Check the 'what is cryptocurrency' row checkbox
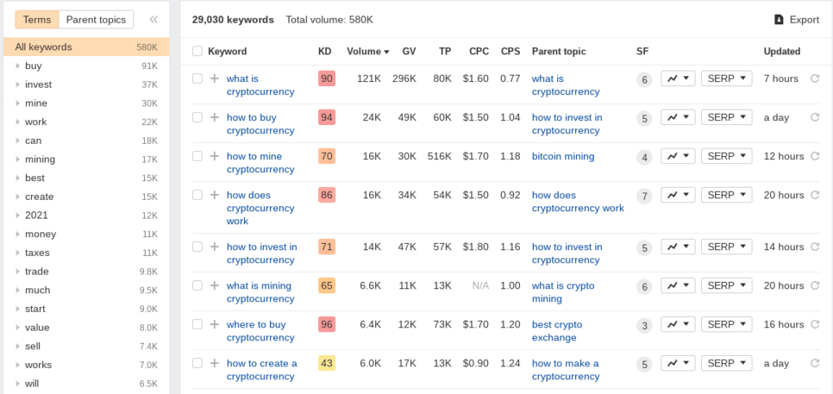Viewport: 833px width, 394px height. pyautogui.click(x=197, y=79)
